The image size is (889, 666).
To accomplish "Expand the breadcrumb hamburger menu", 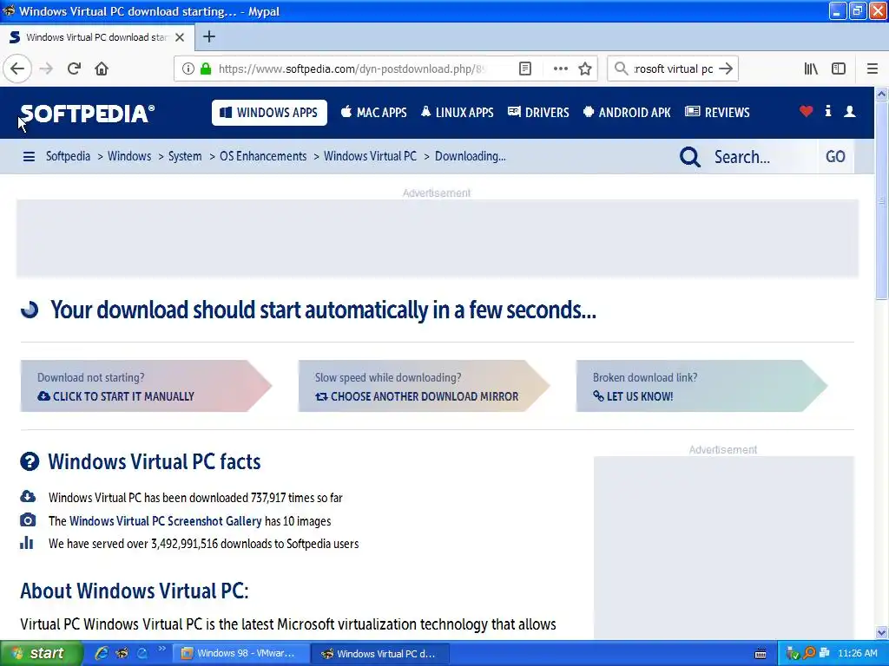I will [29, 157].
